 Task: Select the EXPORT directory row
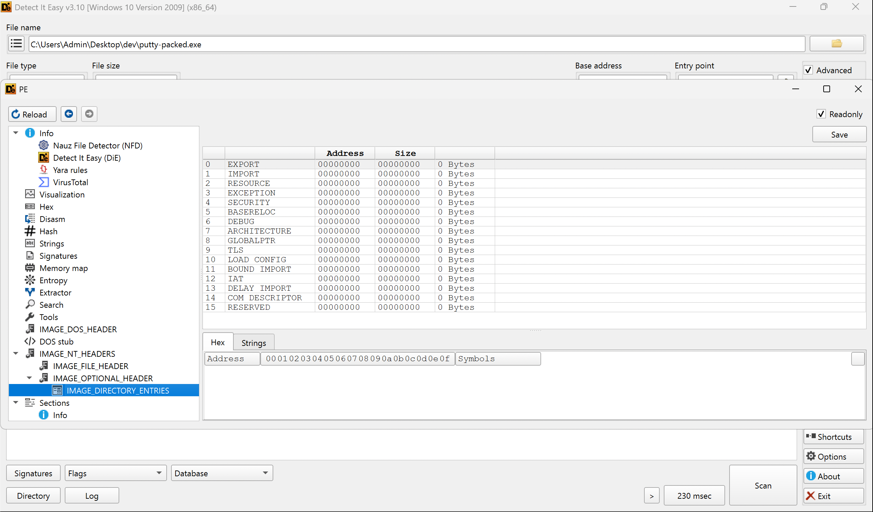click(x=534, y=164)
